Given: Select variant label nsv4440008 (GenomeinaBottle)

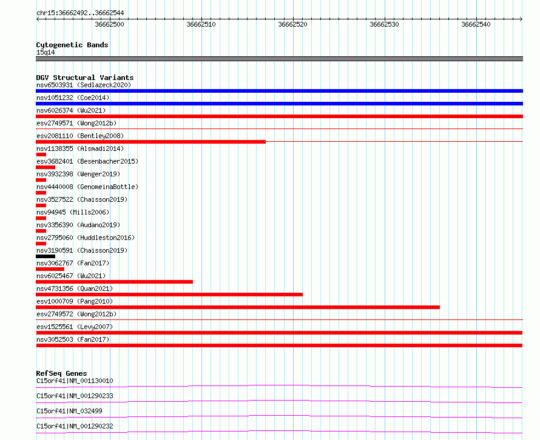Looking at the screenshot, I should coord(87,187).
